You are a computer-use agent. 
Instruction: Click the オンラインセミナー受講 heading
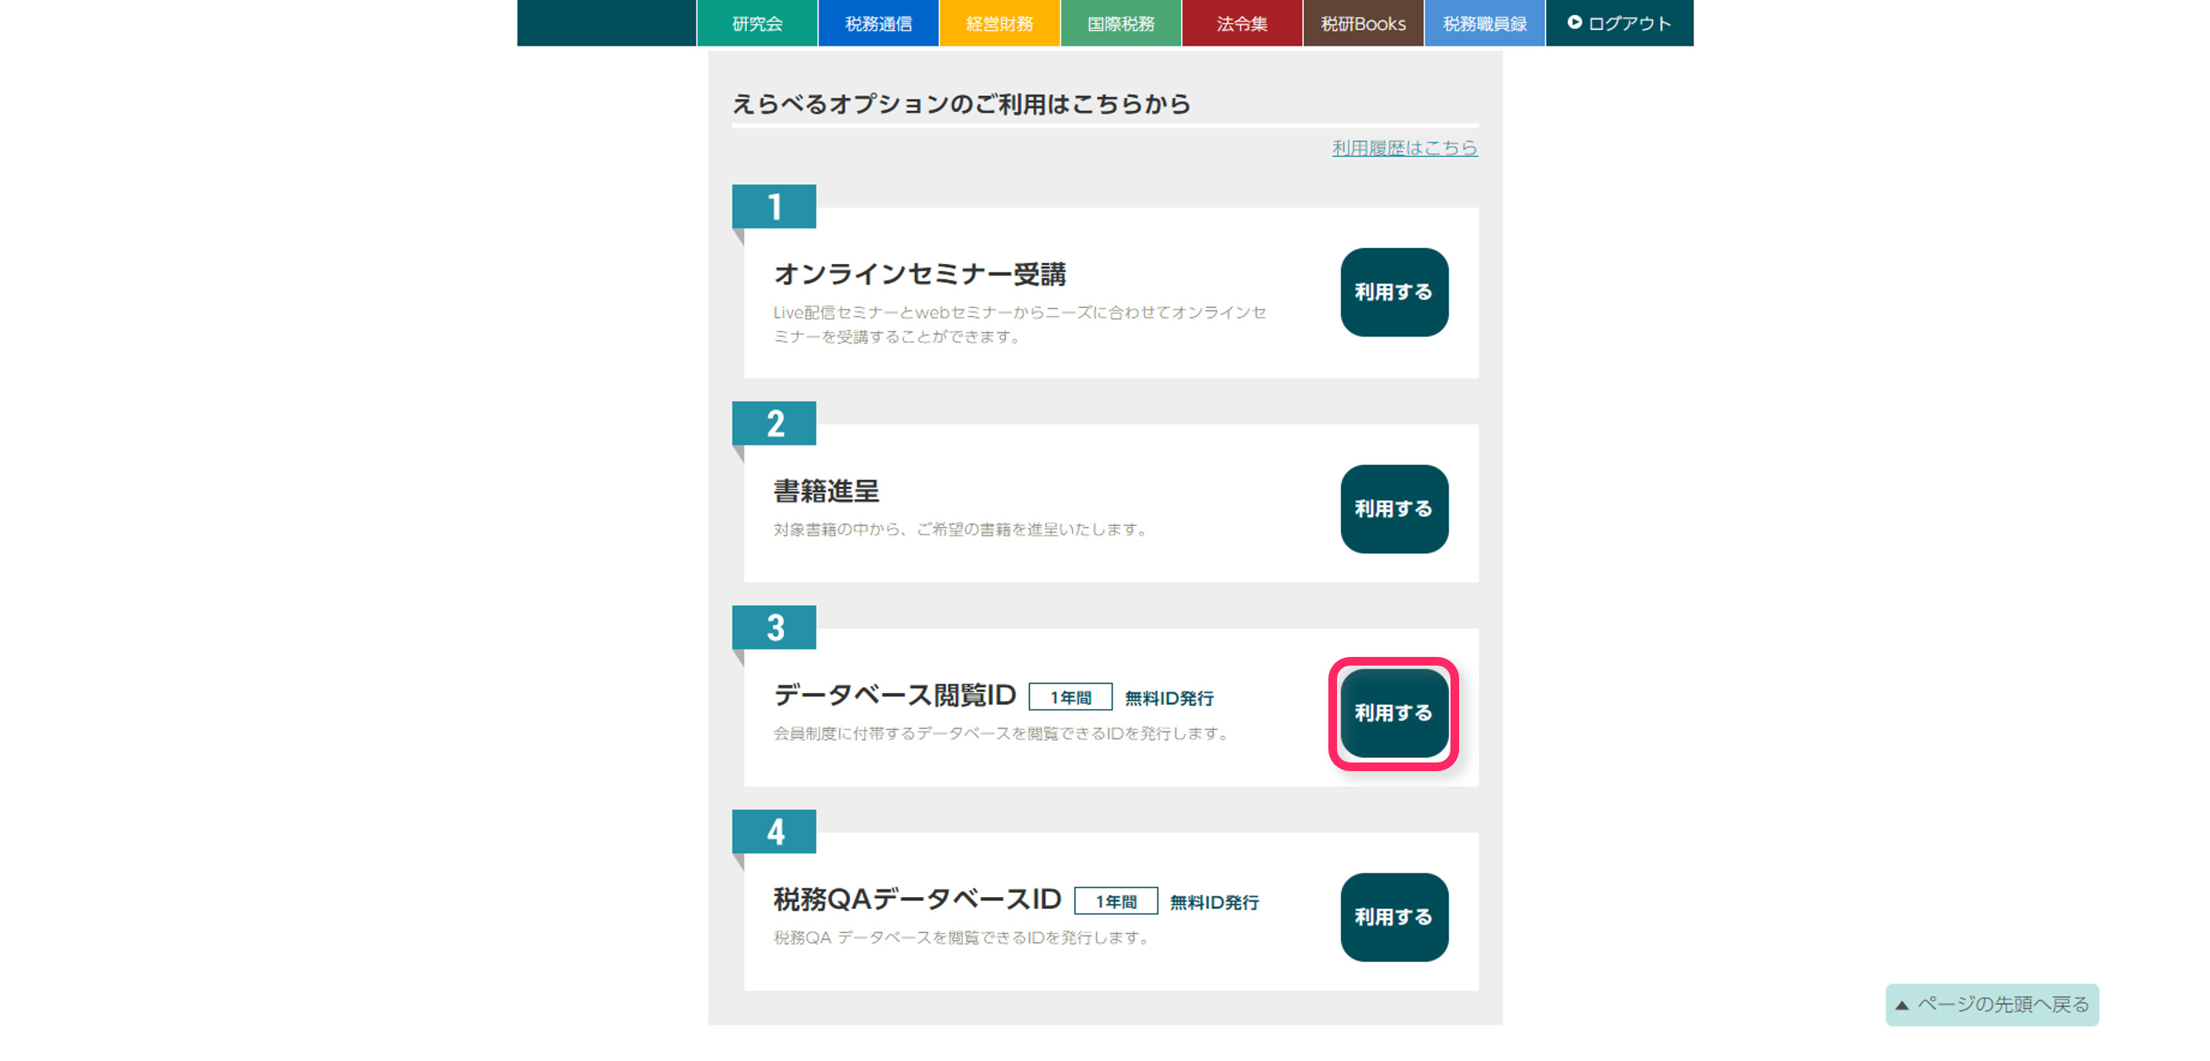(x=919, y=274)
